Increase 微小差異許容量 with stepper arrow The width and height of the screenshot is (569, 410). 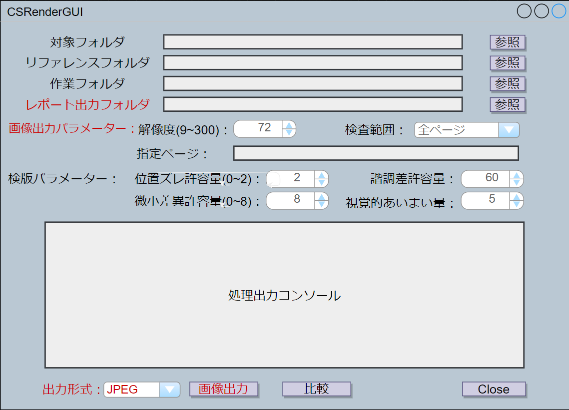[322, 197]
